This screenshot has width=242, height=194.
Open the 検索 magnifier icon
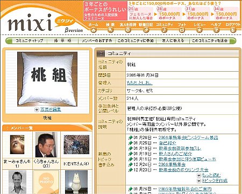110,30
